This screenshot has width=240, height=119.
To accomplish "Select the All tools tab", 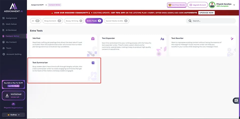I will coord(35,21).
